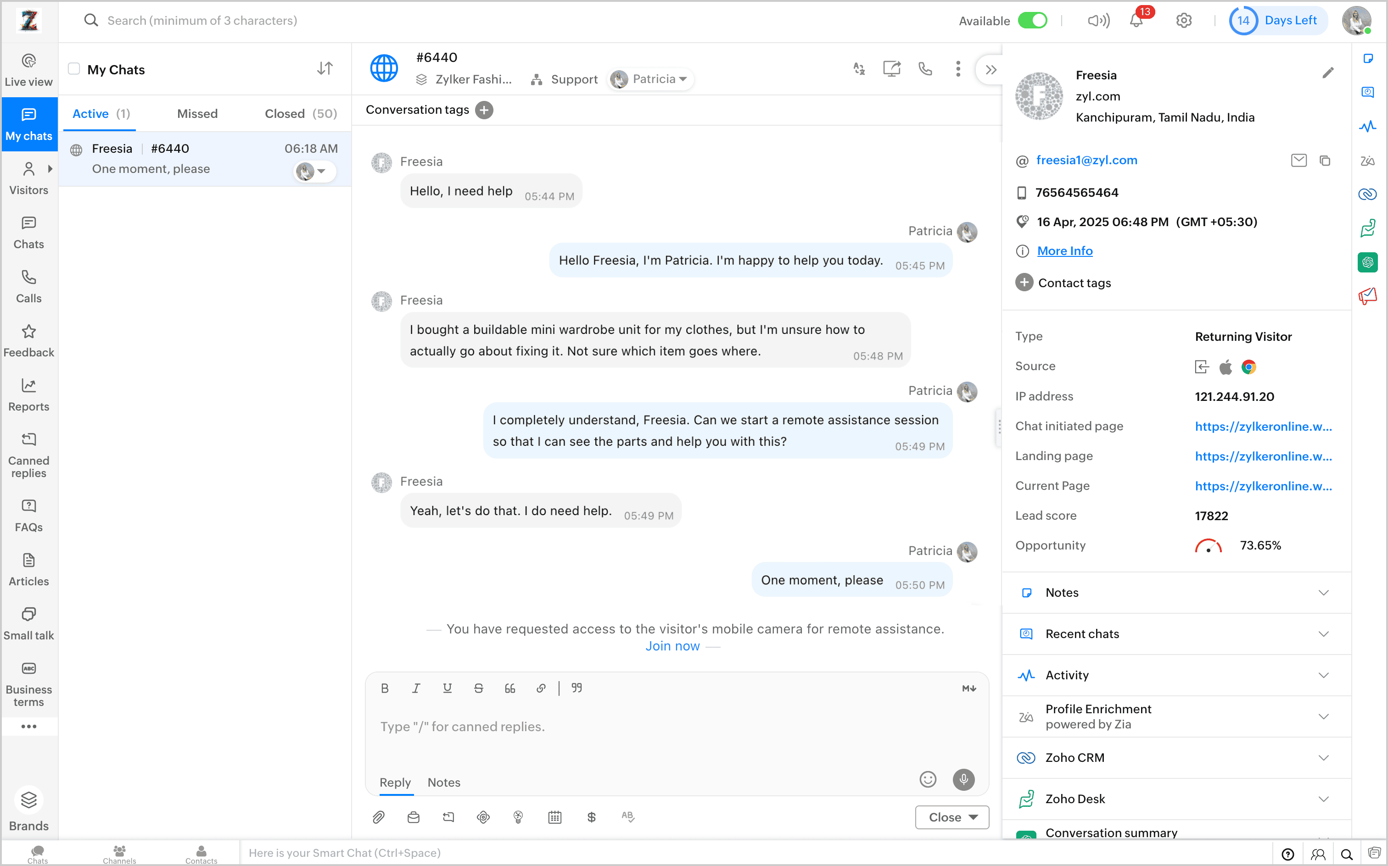Open Visitors section in sidebar

point(28,179)
